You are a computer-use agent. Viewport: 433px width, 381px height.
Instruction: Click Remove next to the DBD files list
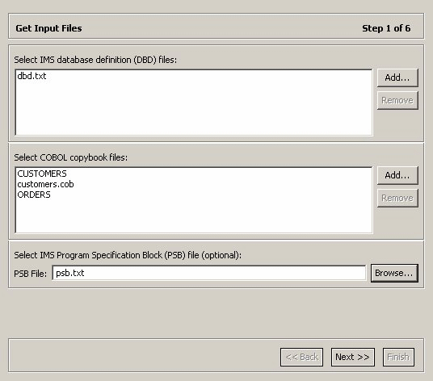point(397,100)
